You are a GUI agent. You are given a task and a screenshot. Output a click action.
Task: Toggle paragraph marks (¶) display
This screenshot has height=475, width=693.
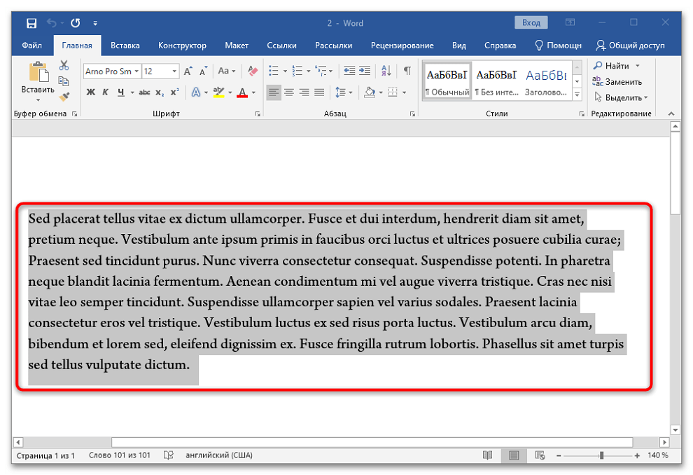pyautogui.click(x=407, y=71)
